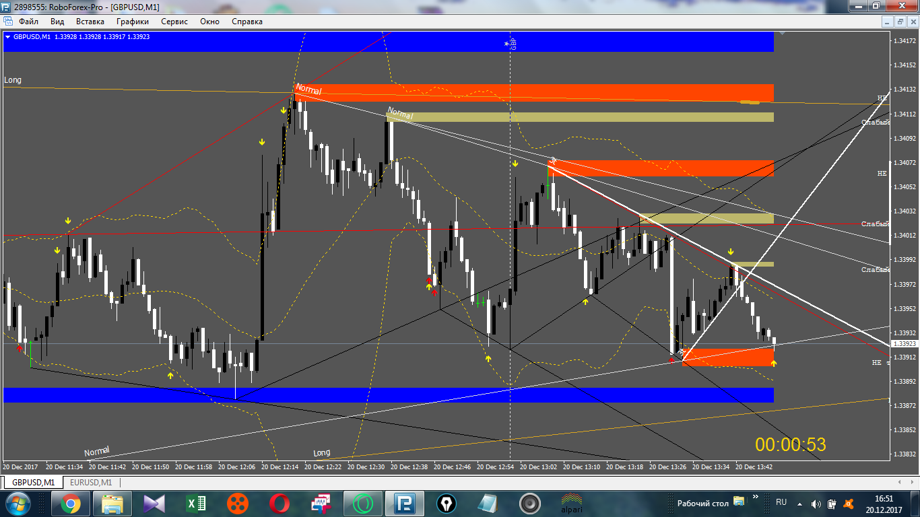Open the Сервис menu
Image resolution: width=920 pixels, height=517 pixels.
[x=174, y=22]
